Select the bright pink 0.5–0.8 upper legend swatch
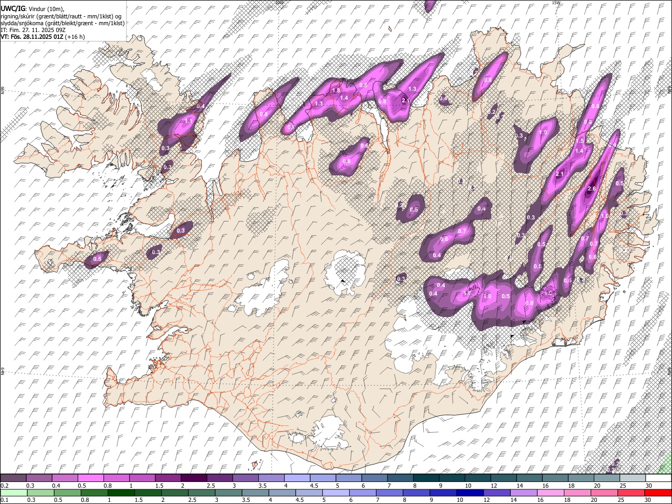The height and width of the screenshot is (504, 672). (x=92, y=478)
